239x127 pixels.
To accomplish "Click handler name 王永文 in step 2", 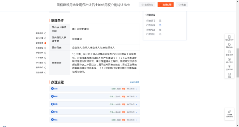I will coord(118,97).
